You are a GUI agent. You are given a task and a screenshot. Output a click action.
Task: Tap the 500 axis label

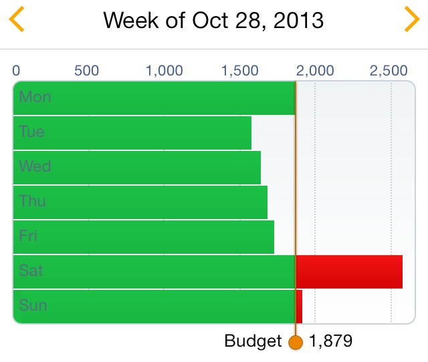point(86,71)
